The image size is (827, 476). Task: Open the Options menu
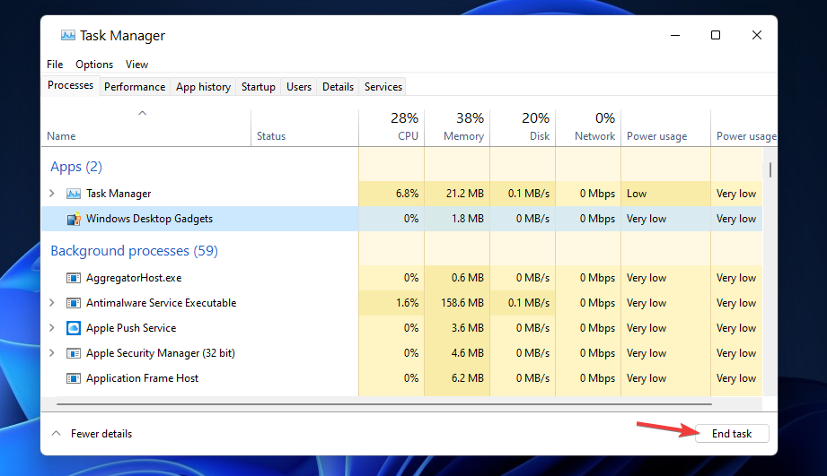[94, 65]
